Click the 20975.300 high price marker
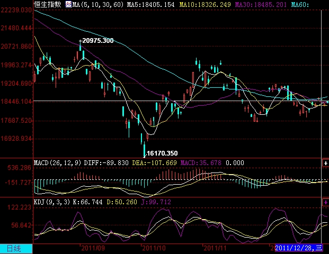Screen dimensions: 329x254 click(98, 40)
